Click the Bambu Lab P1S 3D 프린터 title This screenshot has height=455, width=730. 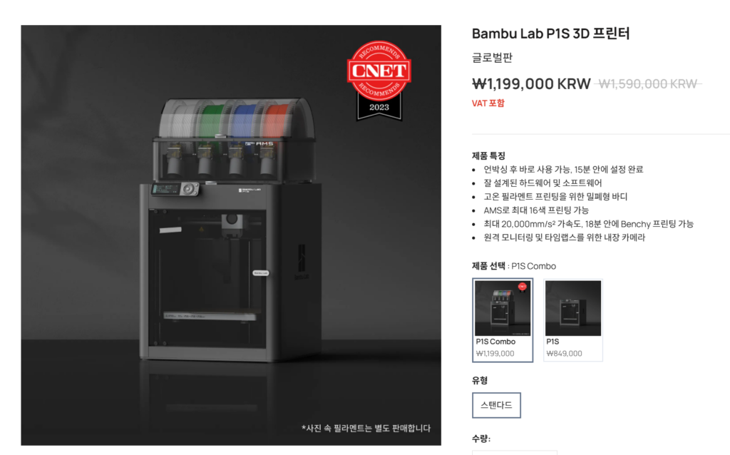551,34
